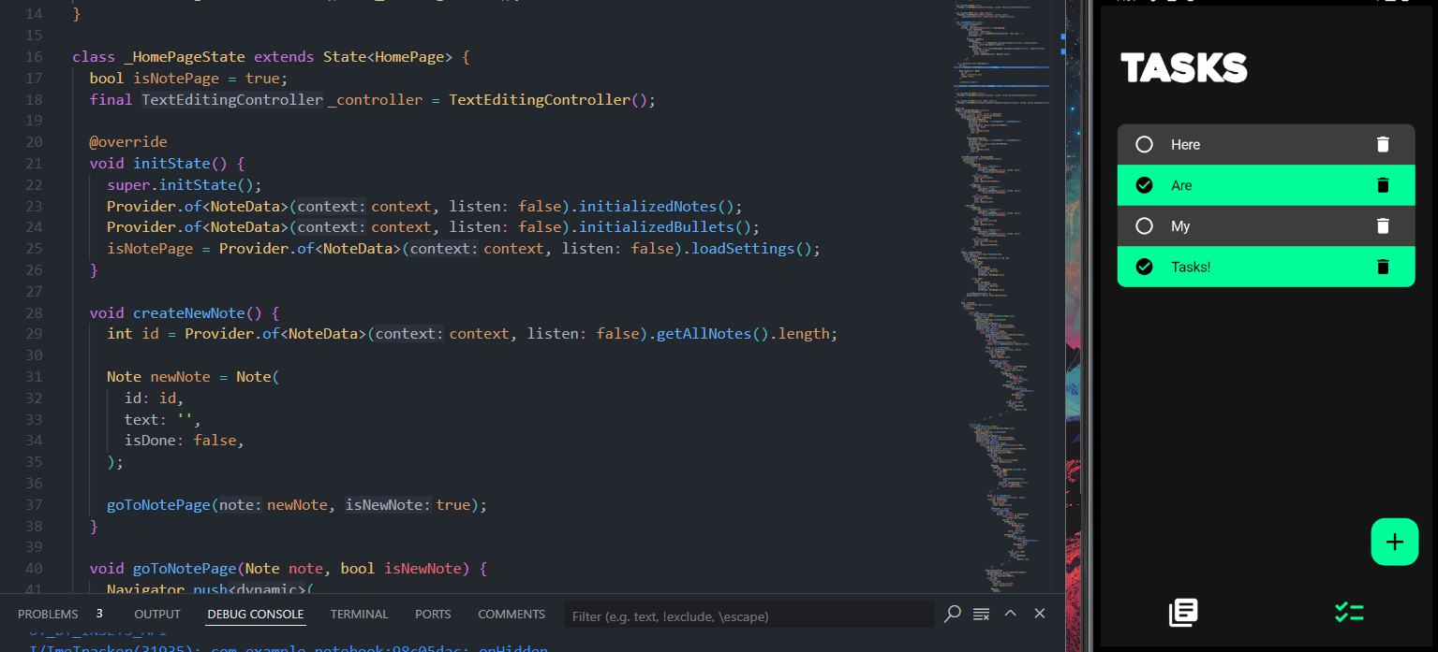Open the Ports panel tab
This screenshot has height=652, width=1438.
(x=433, y=615)
